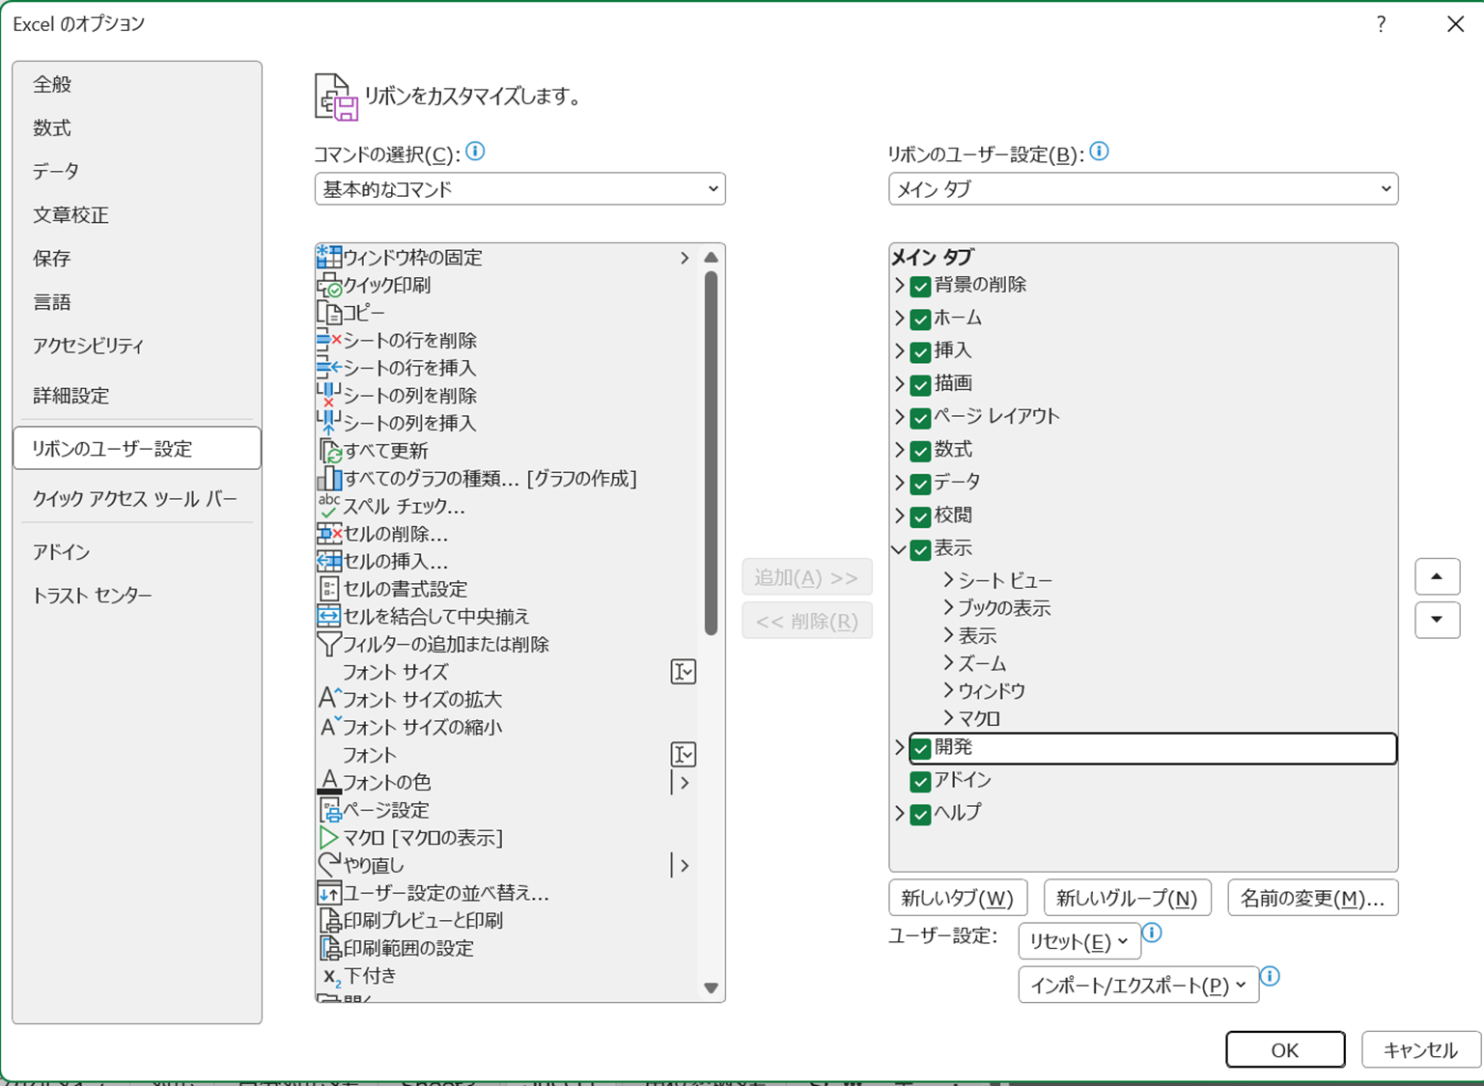Viewport: 1484px width, 1086px height.
Task: Open the 基本的なコマンド dropdown
Action: [x=519, y=189]
